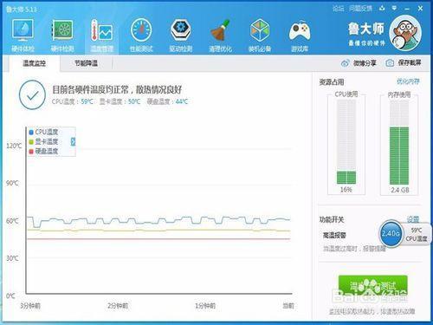Open the 问题反馈 feedback link

(x=360, y=9)
